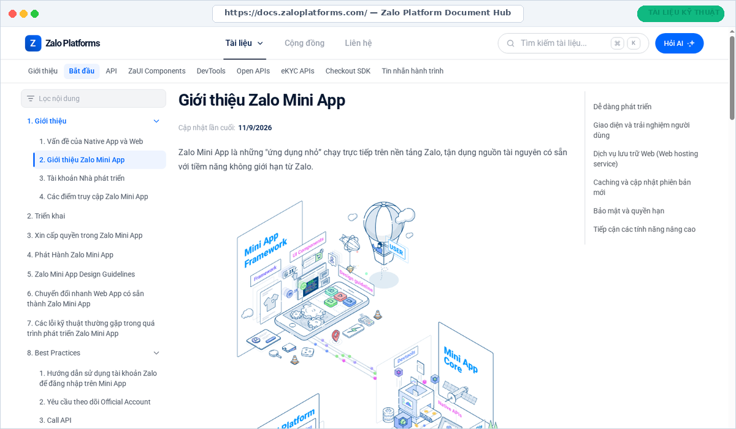
Task: Open the Tin nhắn hành trình tab
Action: click(412, 71)
